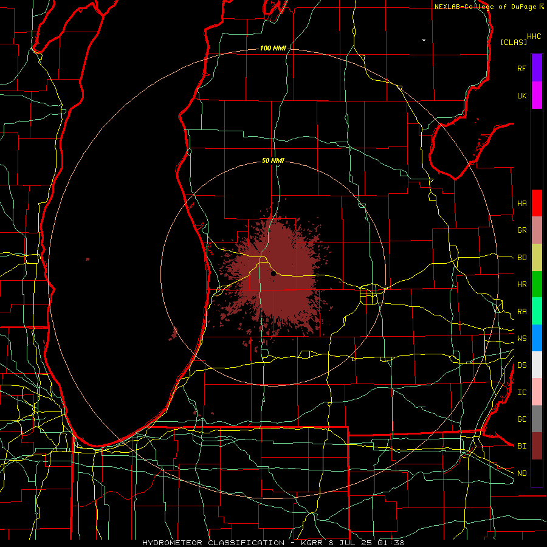Viewport: 547px width, 547px height.
Task: Click the 'IC' legend label
Action: click(521, 393)
